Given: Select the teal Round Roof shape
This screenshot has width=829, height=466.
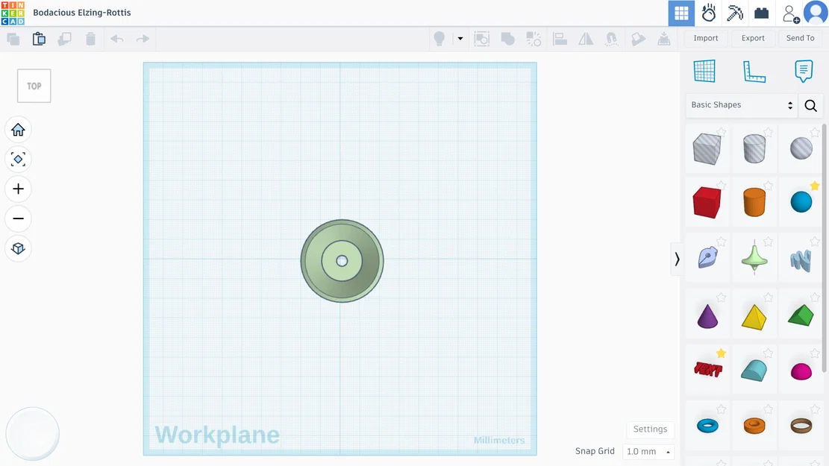Looking at the screenshot, I should coord(754,371).
